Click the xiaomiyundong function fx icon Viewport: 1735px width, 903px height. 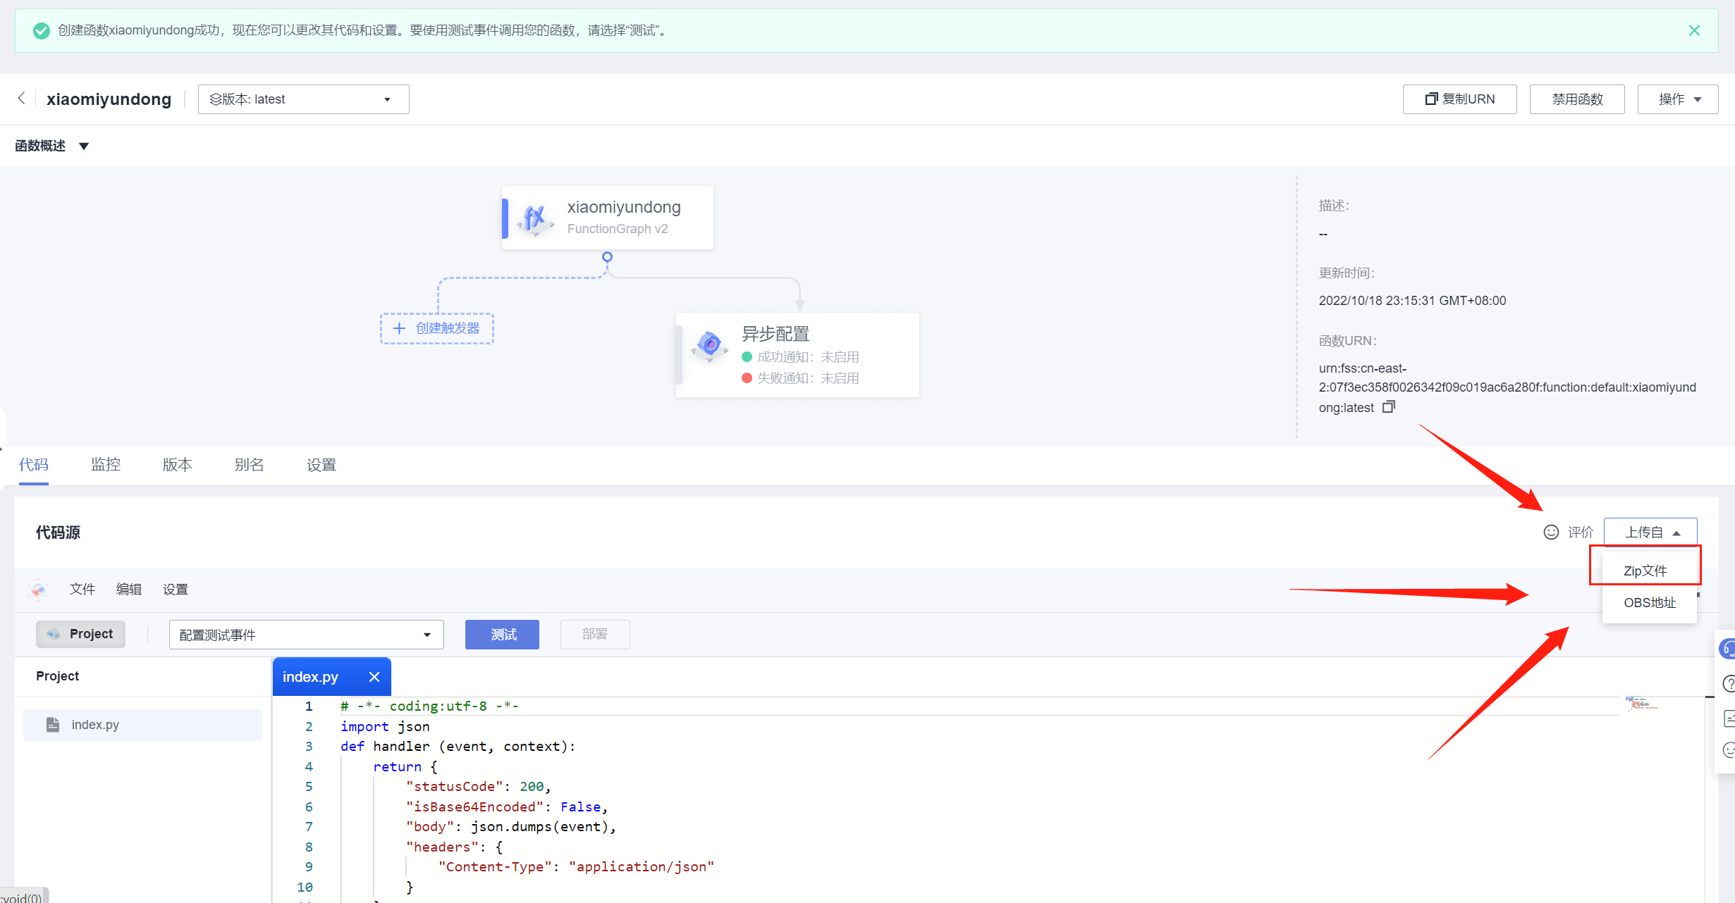click(535, 218)
